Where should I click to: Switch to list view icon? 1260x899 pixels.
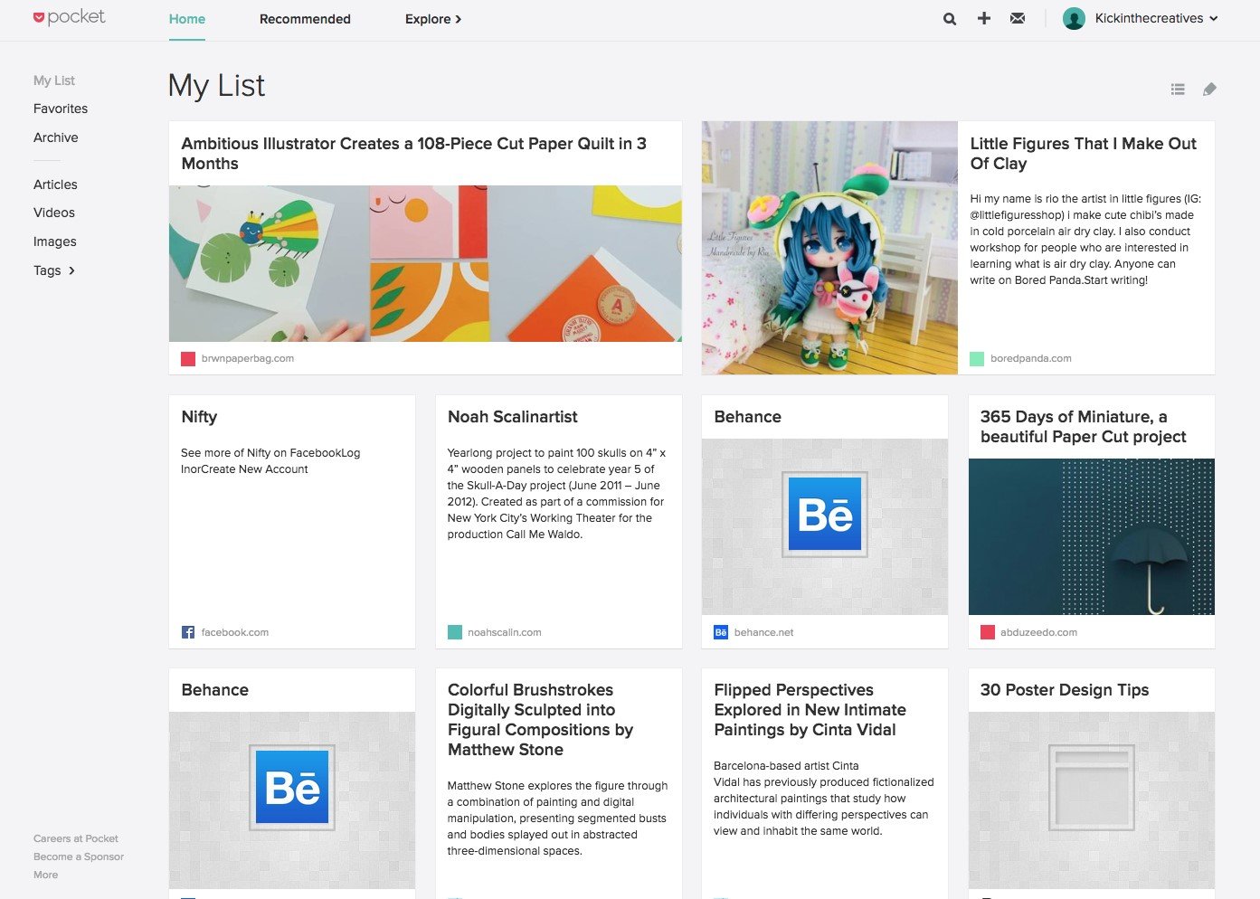[x=1178, y=89]
